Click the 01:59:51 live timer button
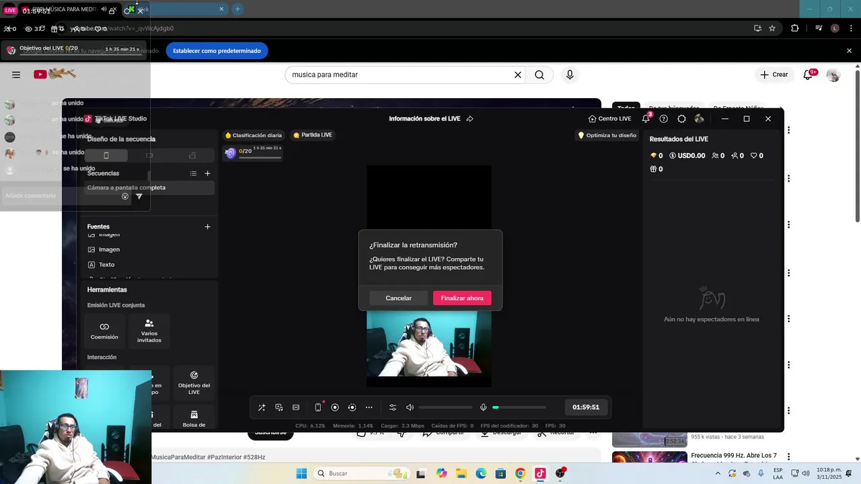The image size is (861, 484). coord(586,407)
